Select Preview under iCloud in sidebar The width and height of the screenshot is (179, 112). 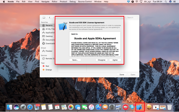coord(48,51)
